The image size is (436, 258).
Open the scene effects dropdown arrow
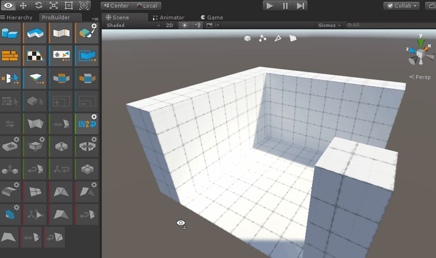(x=218, y=25)
